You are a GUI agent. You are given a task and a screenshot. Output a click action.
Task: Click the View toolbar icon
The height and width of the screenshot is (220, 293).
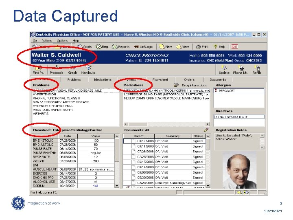coord(183,46)
